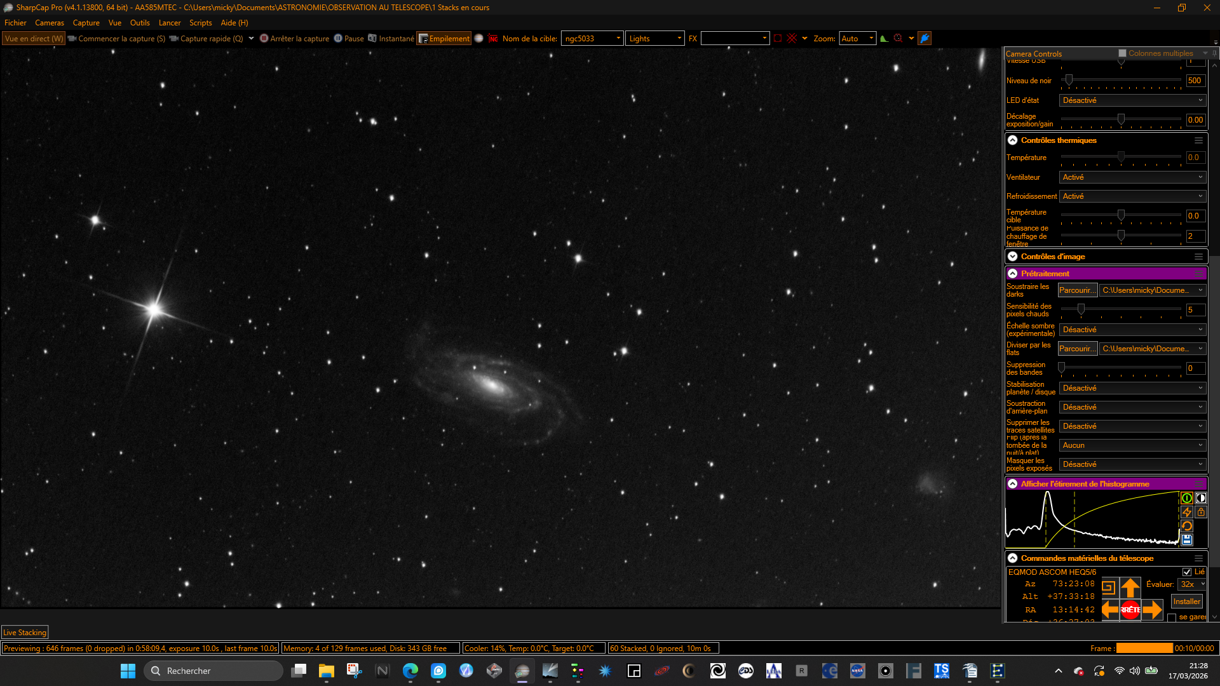Image resolution: width=1220 pixels, height=686 pixels.
Task: Stop telescope motion with the red ARRÊTE button
Action: coord(1130,610)
